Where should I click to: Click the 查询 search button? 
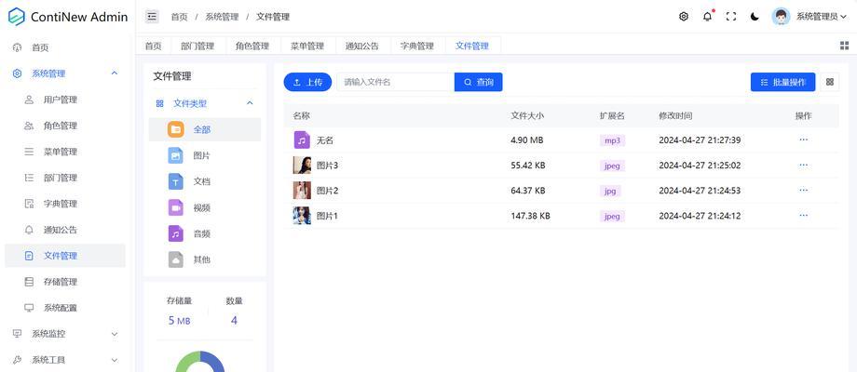[x=478, y=82]
